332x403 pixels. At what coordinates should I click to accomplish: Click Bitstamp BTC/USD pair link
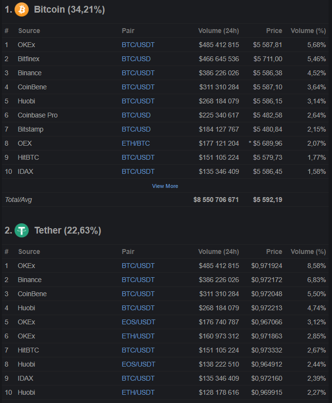pos(136,129)
